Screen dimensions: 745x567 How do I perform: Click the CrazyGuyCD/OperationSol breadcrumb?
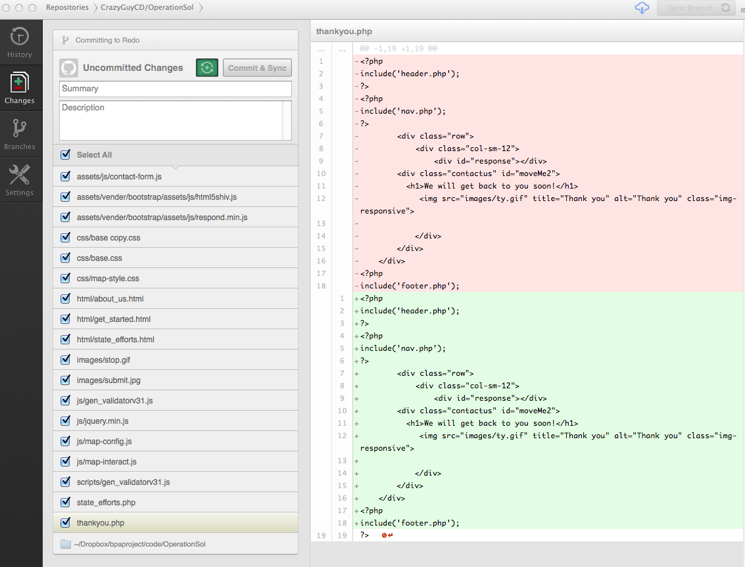pos(147,8)
